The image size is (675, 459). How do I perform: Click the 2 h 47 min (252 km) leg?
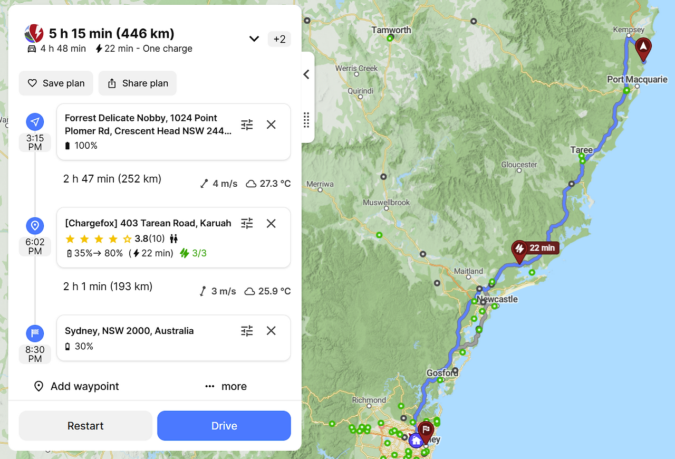pos(112,179)
